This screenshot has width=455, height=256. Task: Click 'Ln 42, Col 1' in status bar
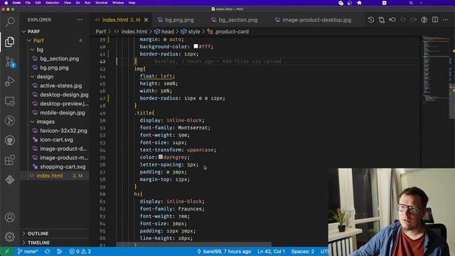coord(271,251)
